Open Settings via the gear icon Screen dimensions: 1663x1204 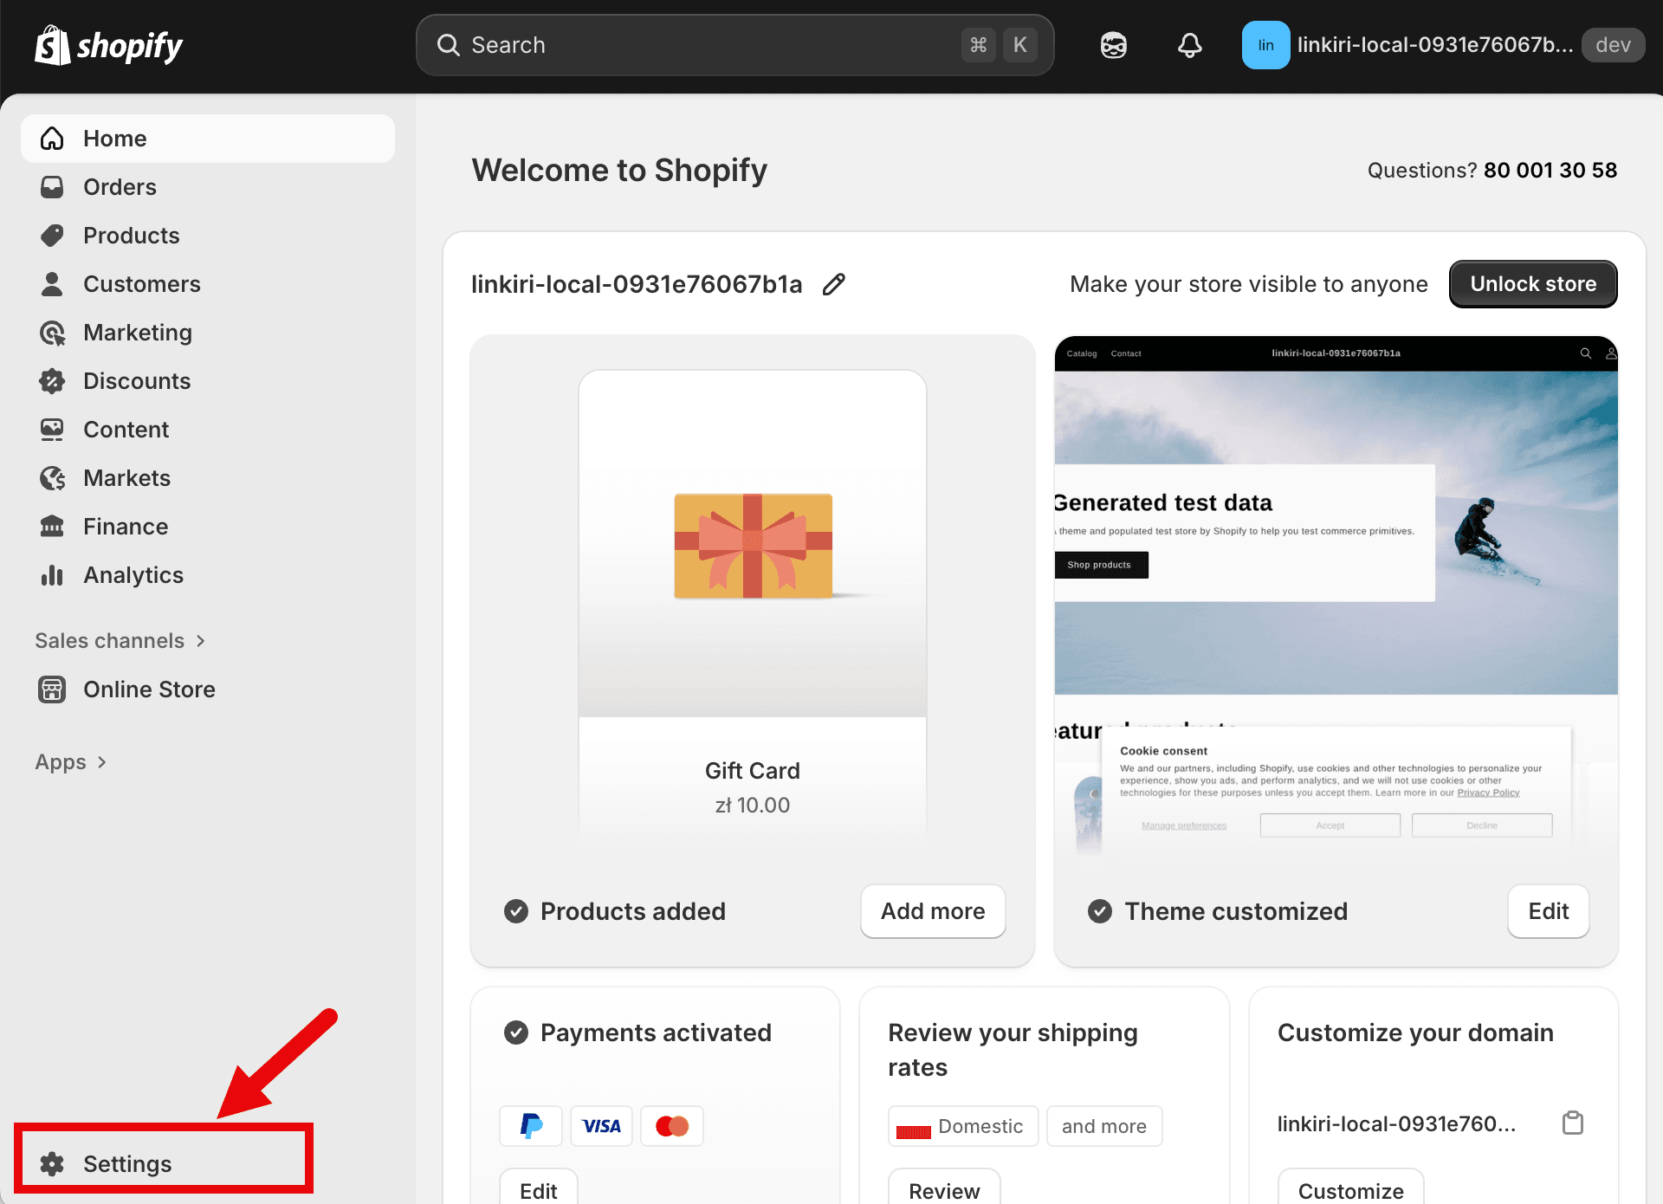52,1164
